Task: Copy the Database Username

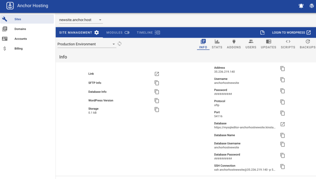Action: pyautogui.click(x=283, y=144)
